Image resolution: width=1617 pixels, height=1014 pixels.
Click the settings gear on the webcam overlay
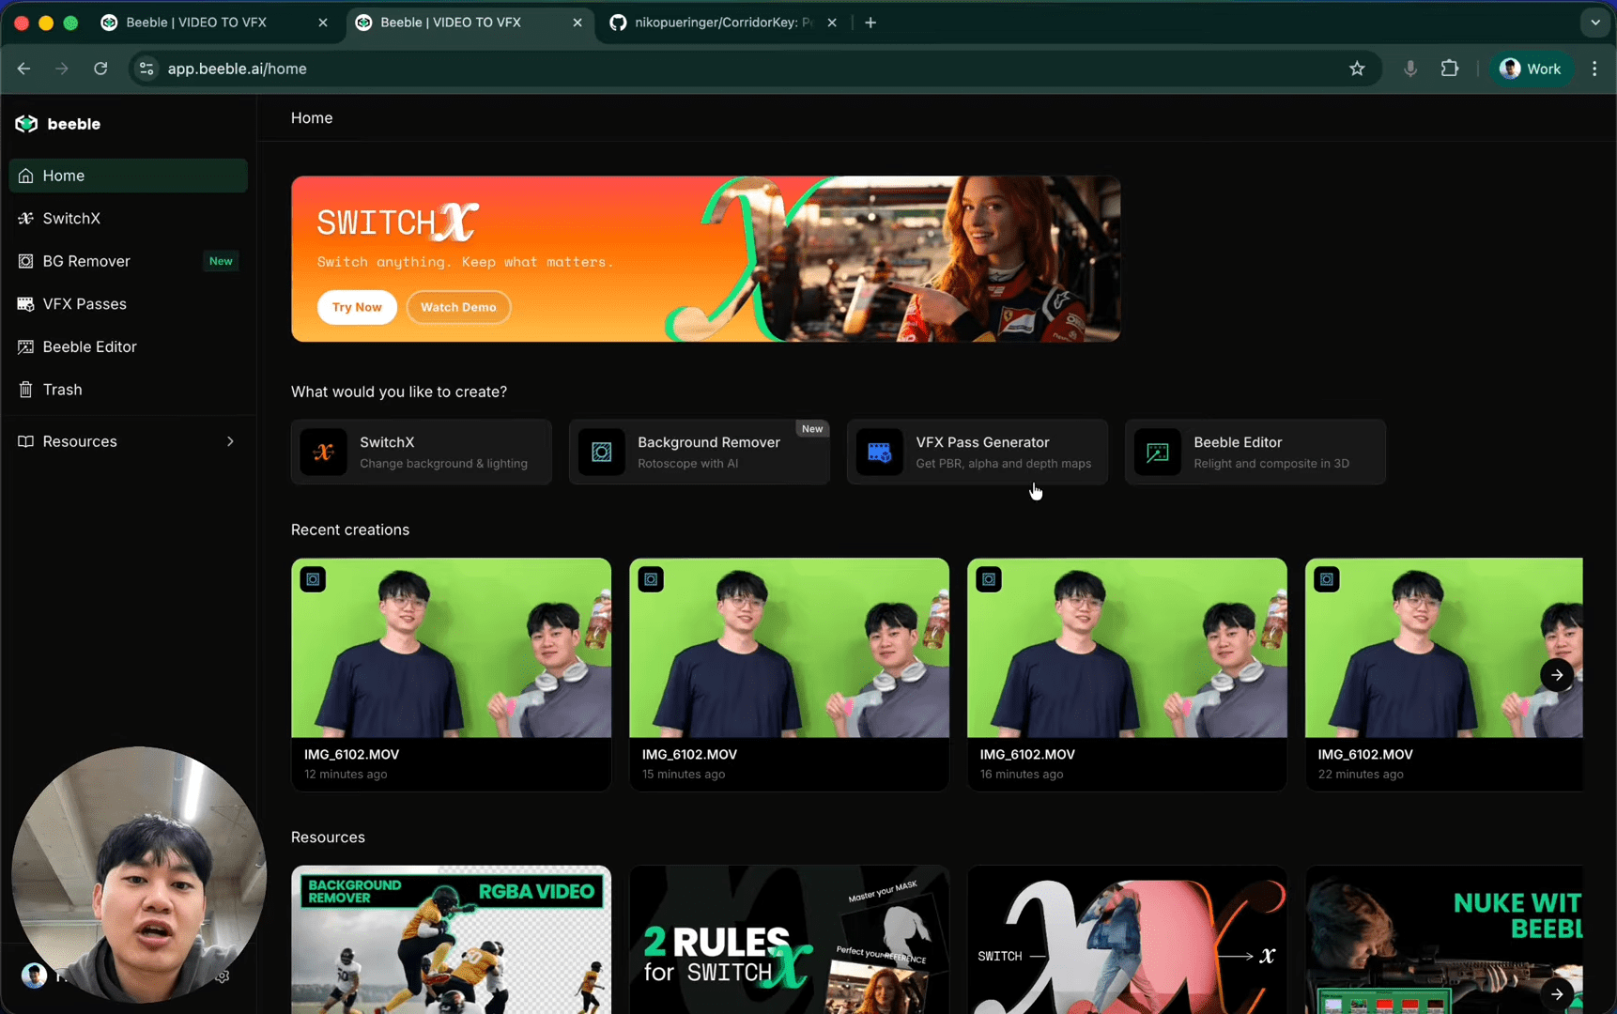click(223, 976)
